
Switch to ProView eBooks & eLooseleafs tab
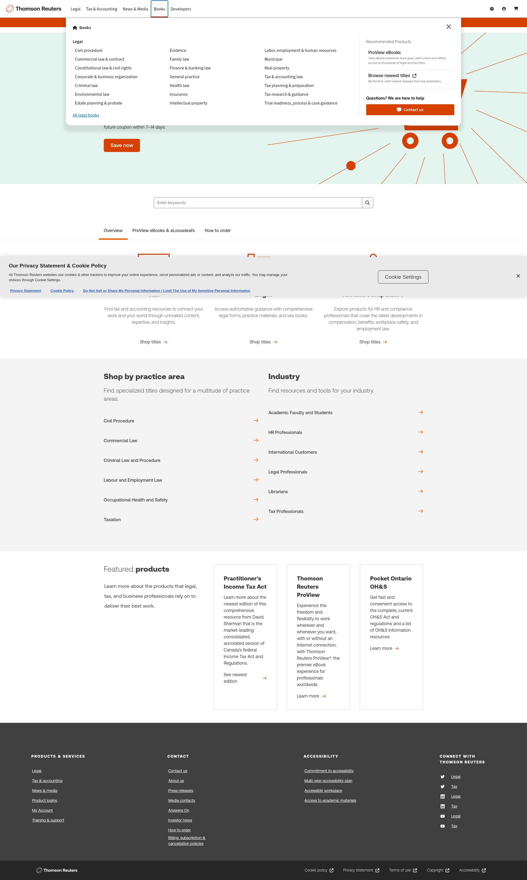click(x=163, y=231)
